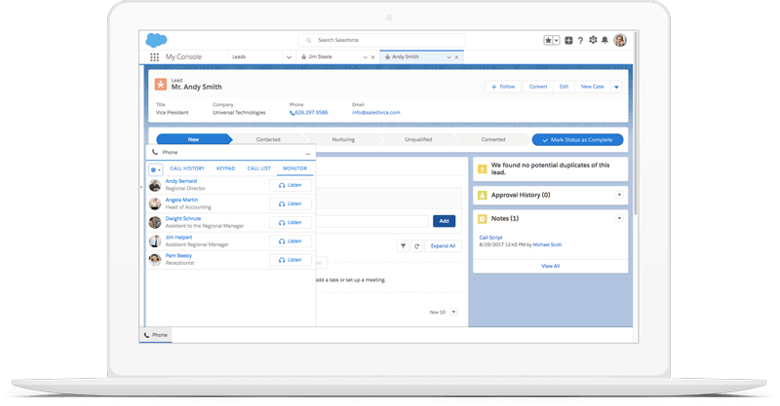Image resolution: width=780 pixels, height=406 pixels.
Task: Open the Help question mark icon
Action: pyautogui.click(x=580, y=40)
